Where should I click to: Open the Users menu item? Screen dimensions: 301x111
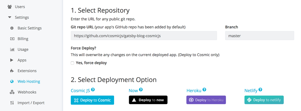click(20, 7)
